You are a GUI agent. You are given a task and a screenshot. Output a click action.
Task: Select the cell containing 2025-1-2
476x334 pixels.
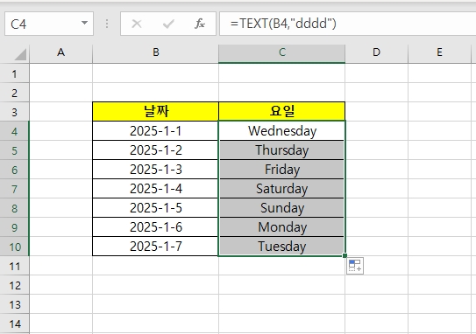tap(155, 150)
